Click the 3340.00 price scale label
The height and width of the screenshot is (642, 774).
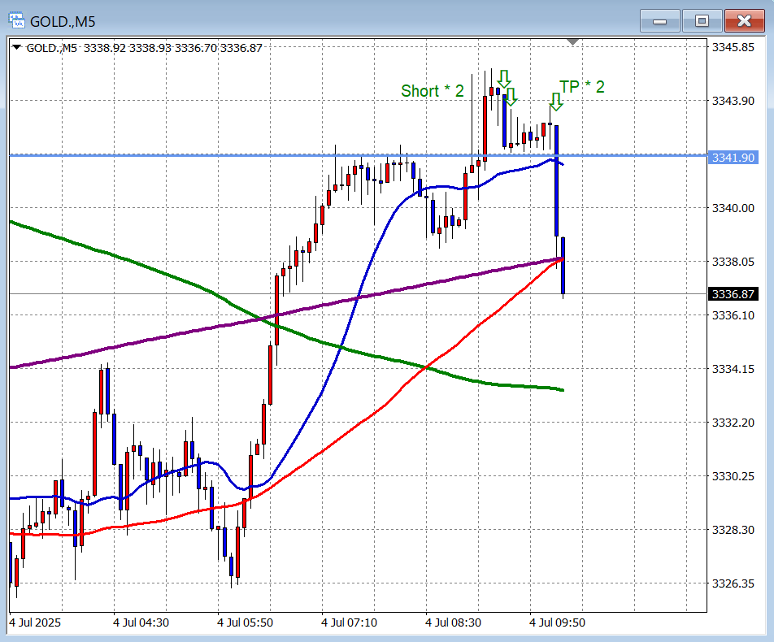click(x=733, y=208)
